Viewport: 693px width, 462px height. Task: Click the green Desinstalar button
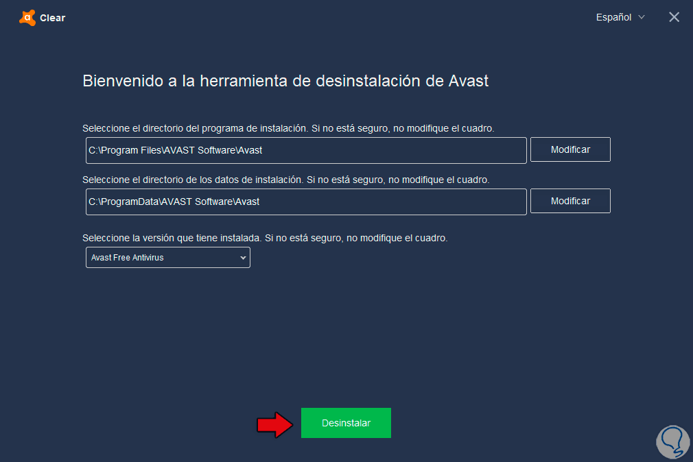[x=346, y=423]
